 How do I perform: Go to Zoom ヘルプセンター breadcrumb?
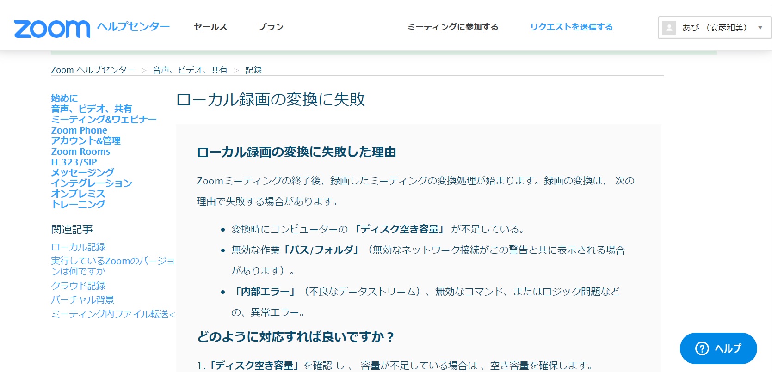[93, 70]
